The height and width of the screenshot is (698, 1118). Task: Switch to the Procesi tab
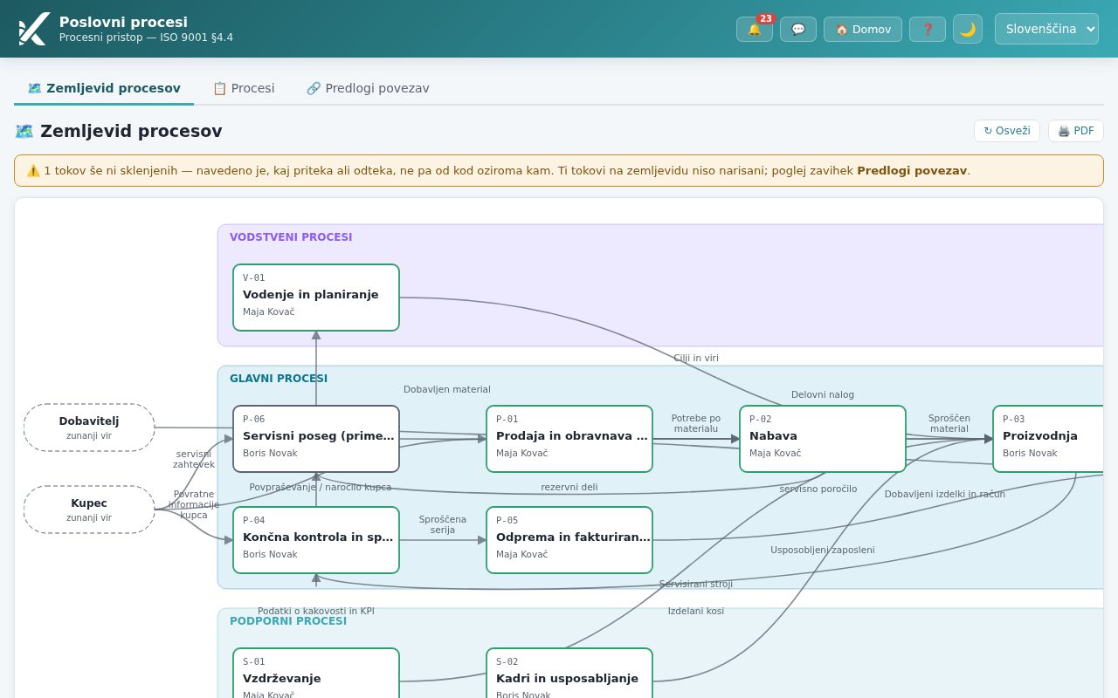coord(244,88)
